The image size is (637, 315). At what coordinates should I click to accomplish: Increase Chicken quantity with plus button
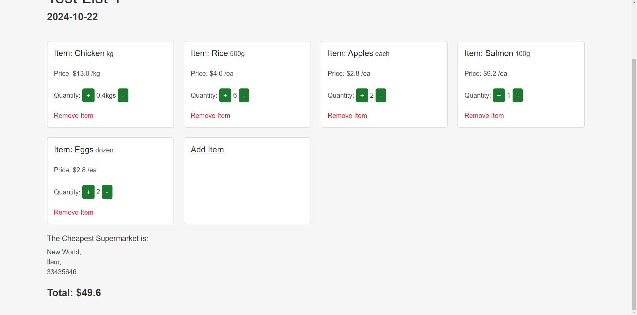[x=88, y=95]
